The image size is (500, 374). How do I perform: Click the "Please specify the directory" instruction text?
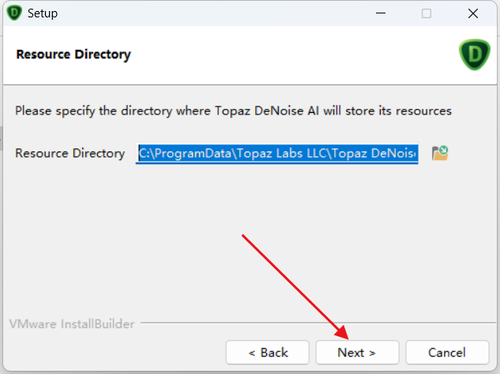(x=233, y=111)
